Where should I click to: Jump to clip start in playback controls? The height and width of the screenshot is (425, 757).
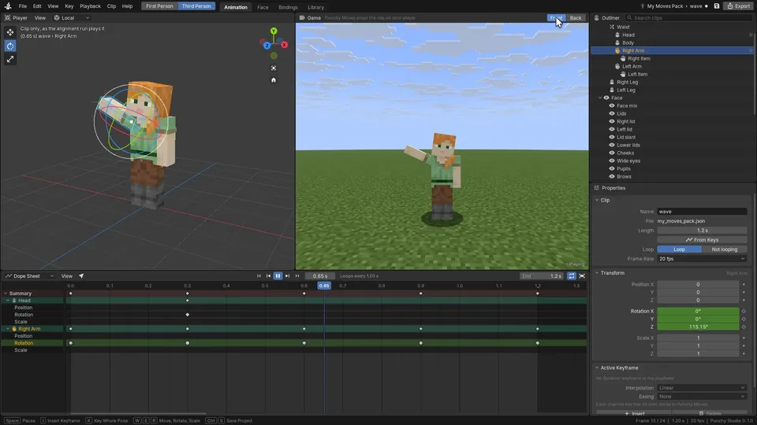pyautogui.click(x=259, y=276)
